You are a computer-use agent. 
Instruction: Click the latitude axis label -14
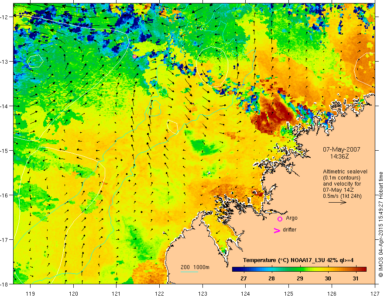tap(5, 106)
